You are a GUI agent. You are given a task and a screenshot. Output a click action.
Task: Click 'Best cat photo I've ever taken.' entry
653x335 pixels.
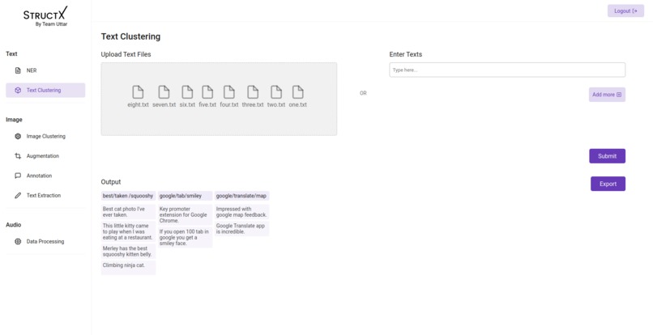coord(128,212)
